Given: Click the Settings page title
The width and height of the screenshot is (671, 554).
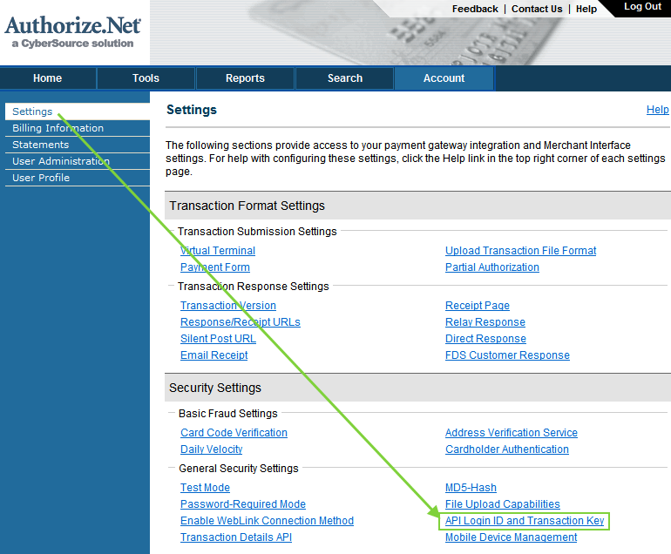Looking at the screenshot, I should 192,110.
